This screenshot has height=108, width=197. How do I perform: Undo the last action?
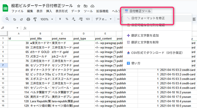pos(15,19)
